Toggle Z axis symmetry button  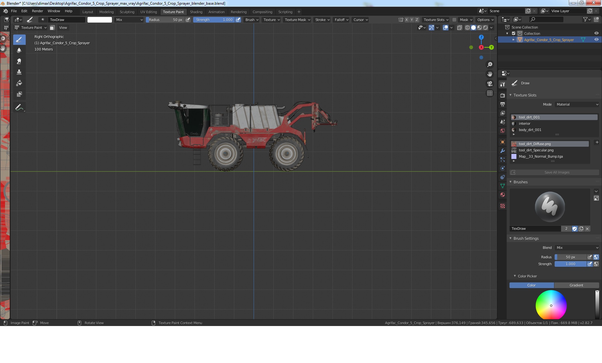pos(417,20)
